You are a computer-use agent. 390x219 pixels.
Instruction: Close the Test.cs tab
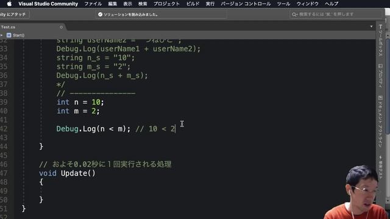[x=61, y=27]
